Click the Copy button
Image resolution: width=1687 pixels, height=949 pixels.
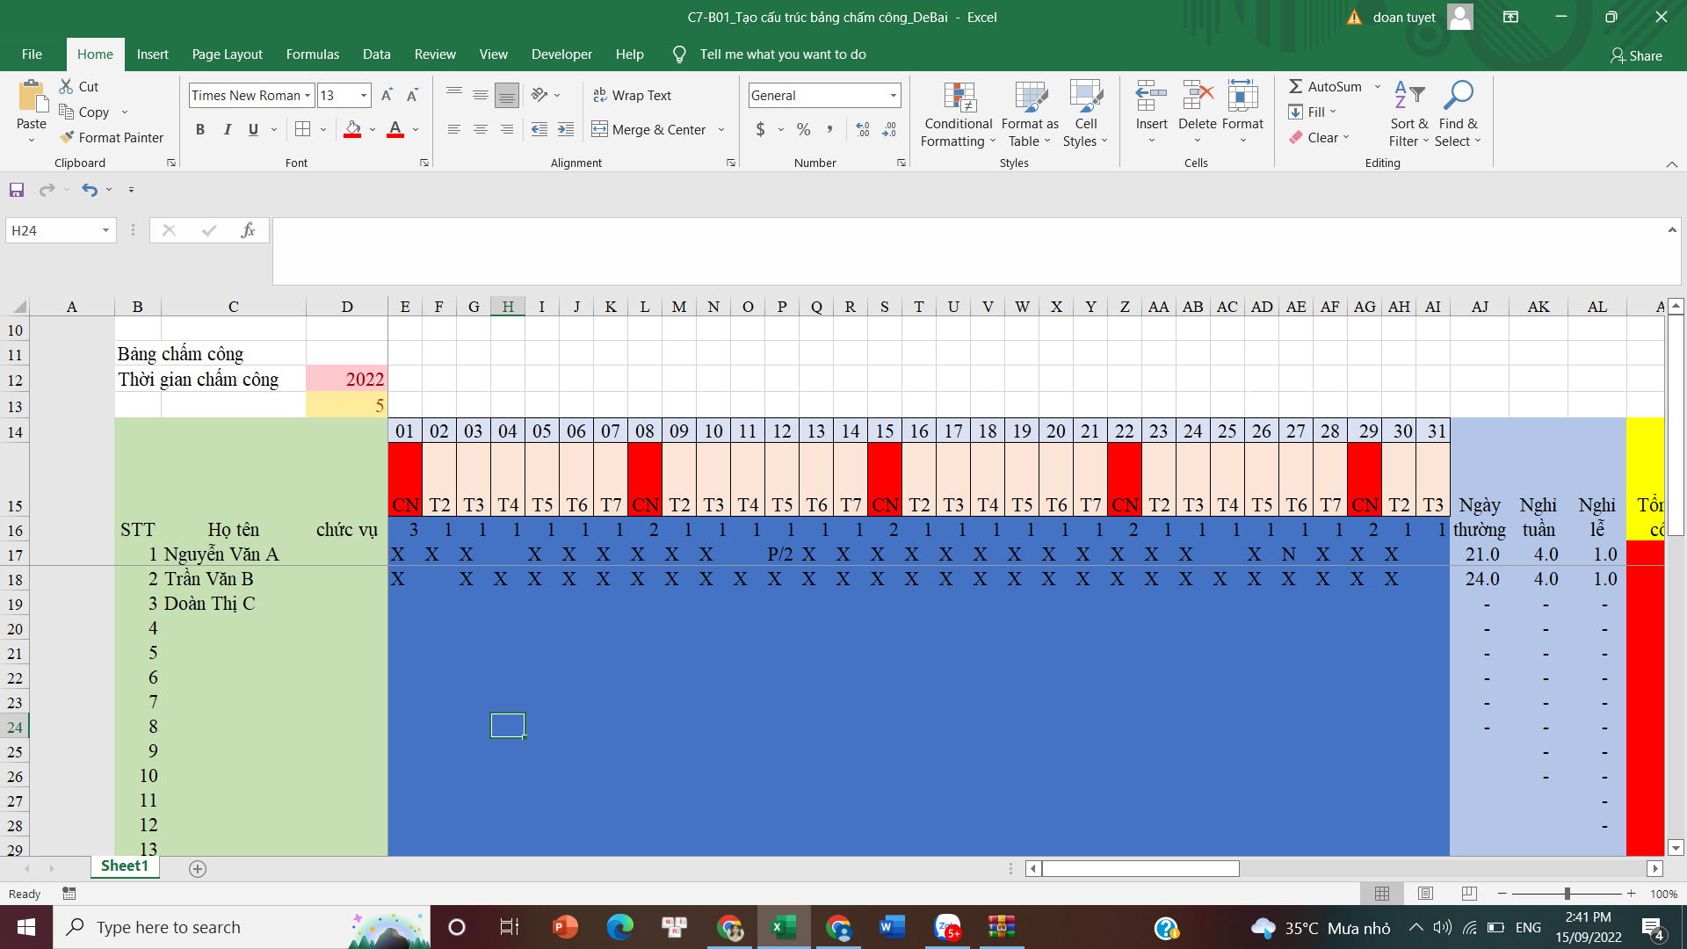pyautogui.click(x=84, y=112)
